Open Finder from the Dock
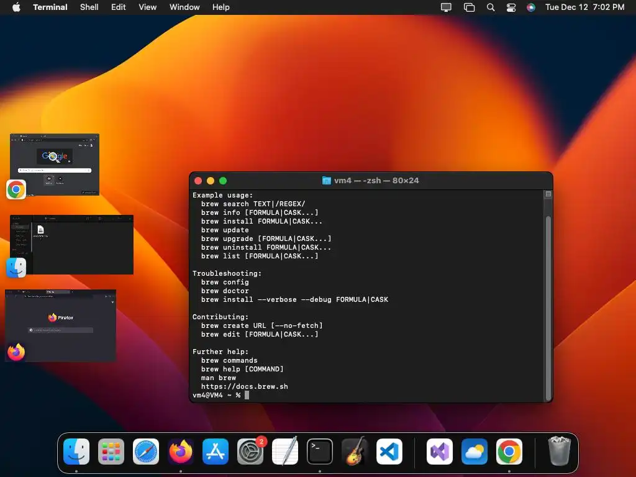 (x=76, y=452)
